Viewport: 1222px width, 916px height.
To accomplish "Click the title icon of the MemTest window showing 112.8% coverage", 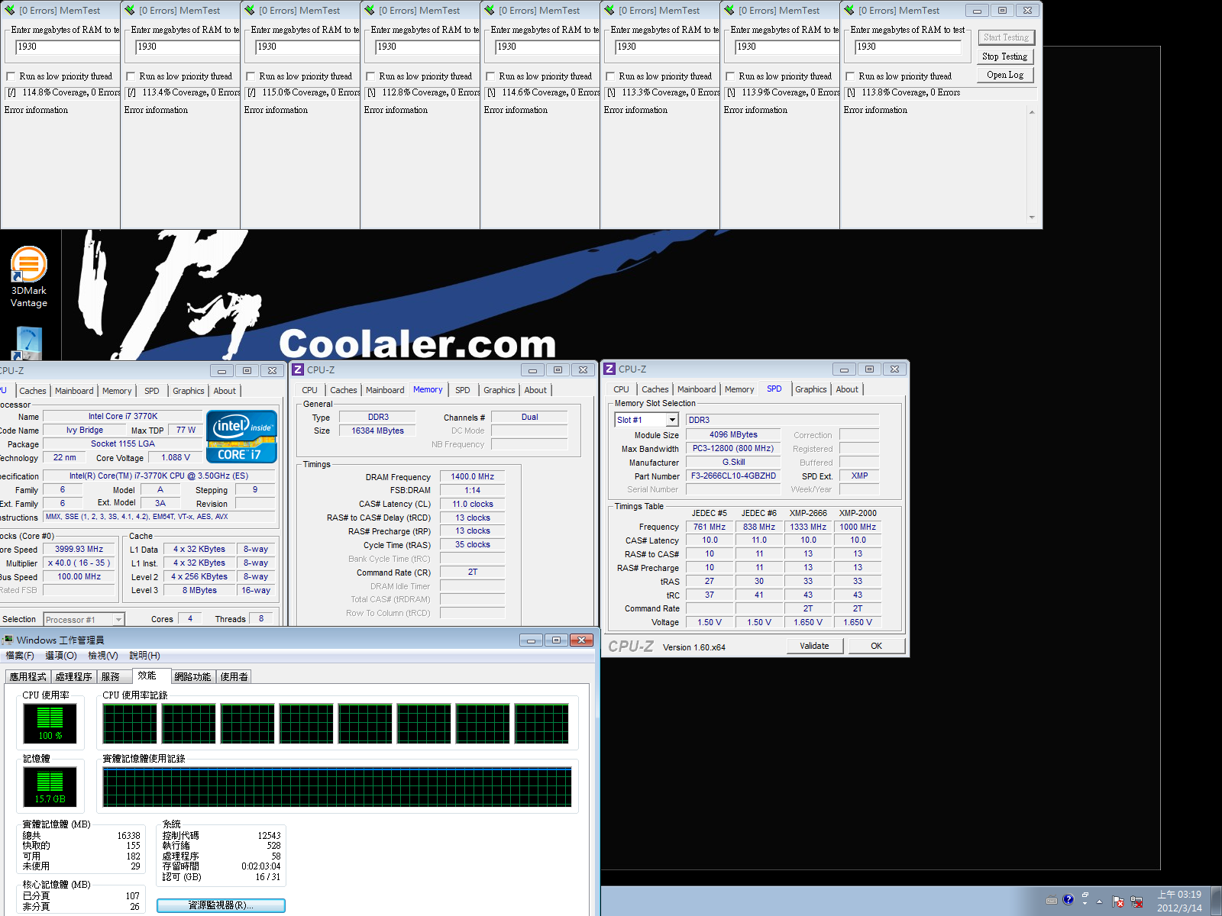I will (370, 10).
